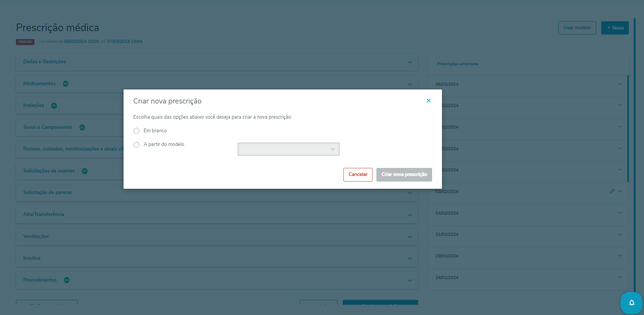Click the Escolha quais das opções instruction text
The height and width of the screenshot is (315, 644).
click(x=213, y=117)
